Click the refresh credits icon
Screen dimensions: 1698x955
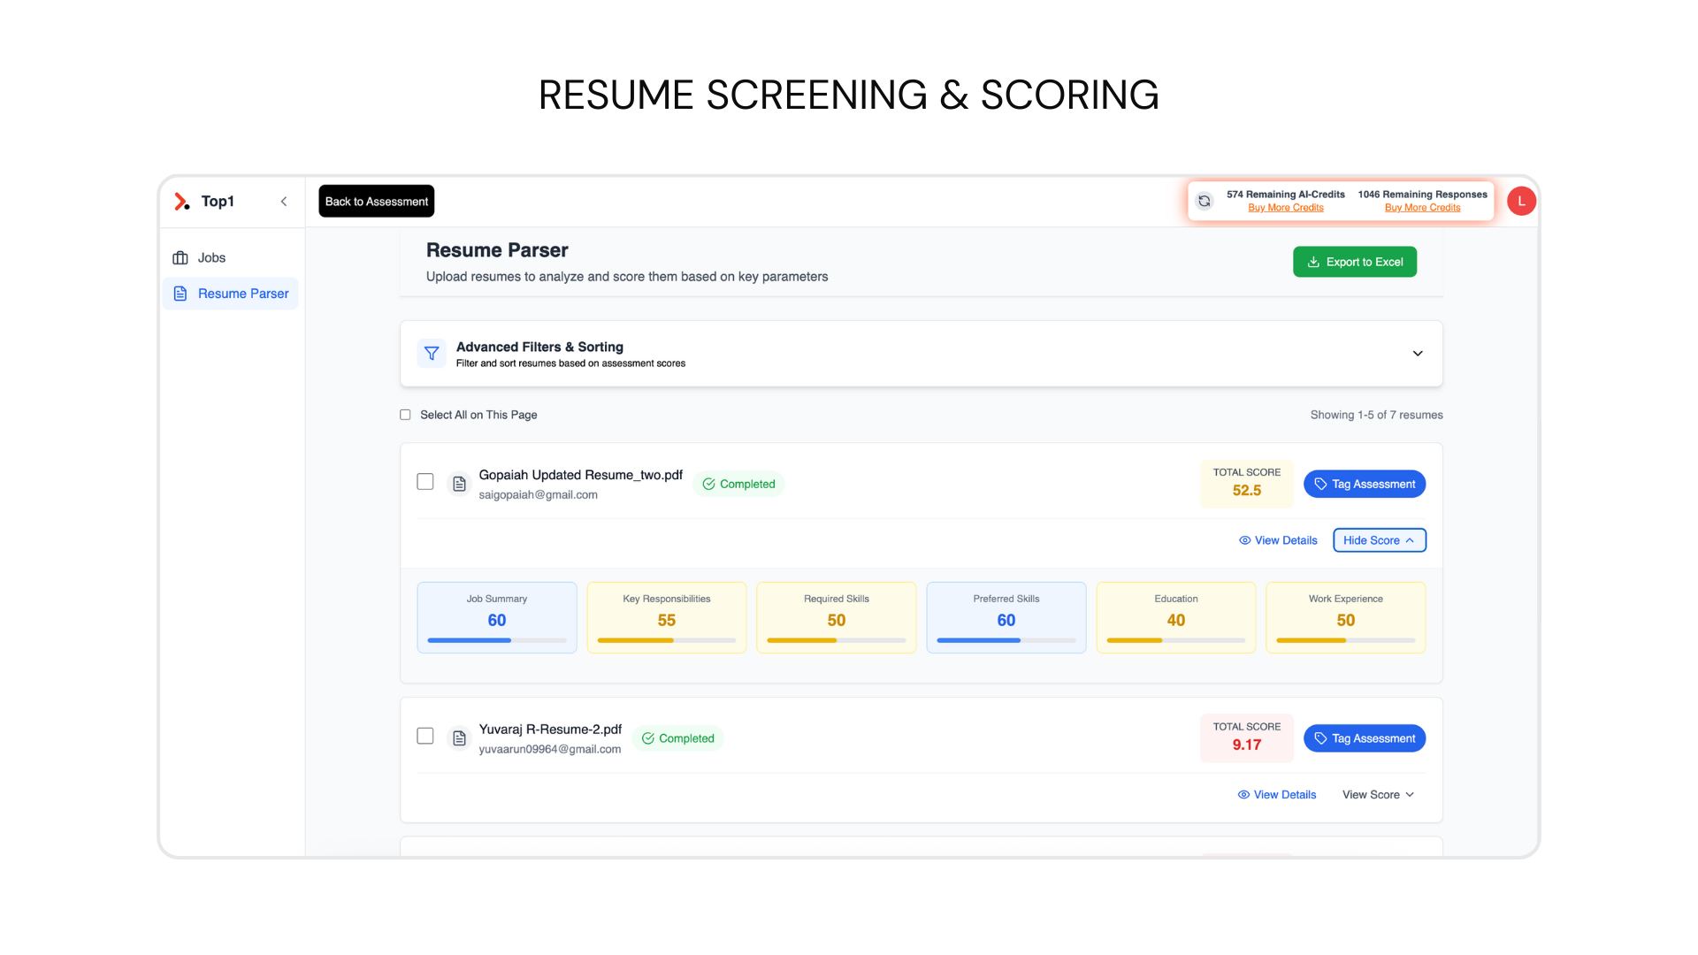point(1204,202)
